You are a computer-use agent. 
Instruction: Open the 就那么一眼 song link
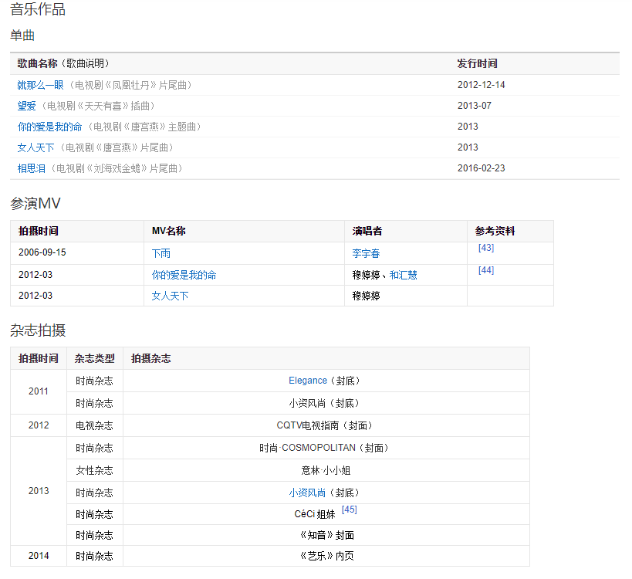tap(40, 85)
